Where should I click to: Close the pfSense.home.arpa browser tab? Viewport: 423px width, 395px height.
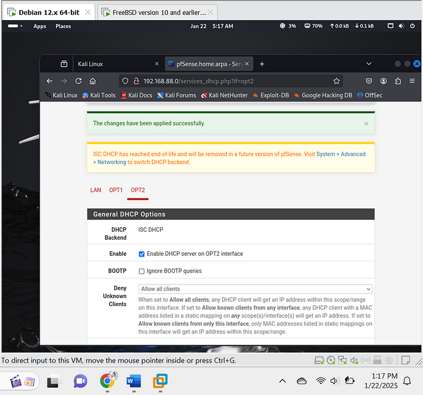247,63
